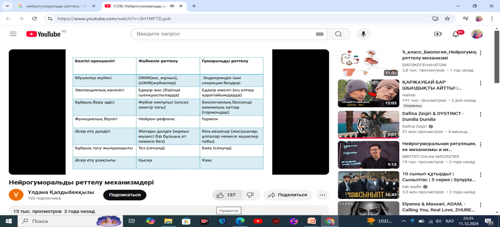Close the YouTube tab
The width and height of the screenshot is (500, 227).
pos(181,6)
